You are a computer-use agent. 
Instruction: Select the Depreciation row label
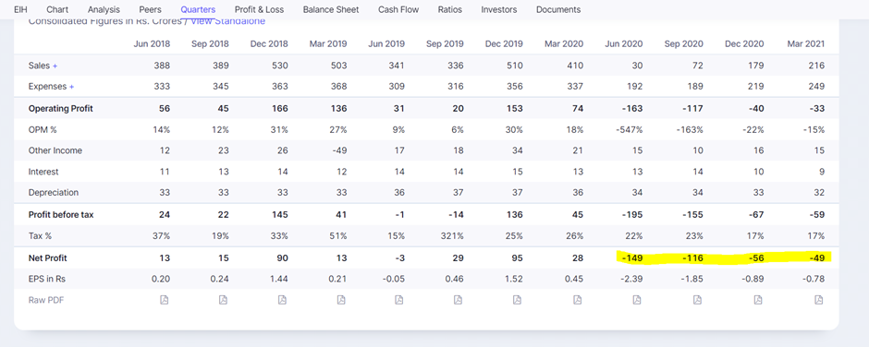(54, 193)
